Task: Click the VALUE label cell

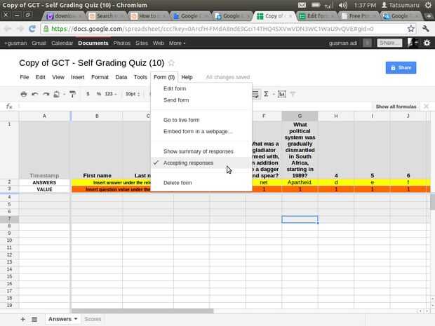Action: (44, 189)
